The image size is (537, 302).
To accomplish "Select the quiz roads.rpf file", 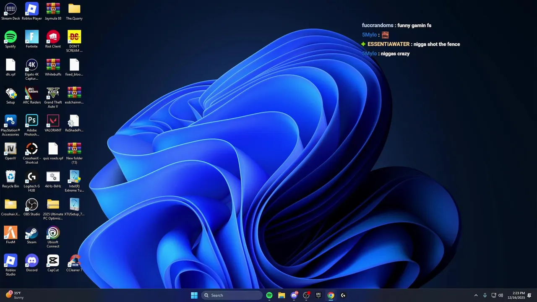I will point(53,151).
